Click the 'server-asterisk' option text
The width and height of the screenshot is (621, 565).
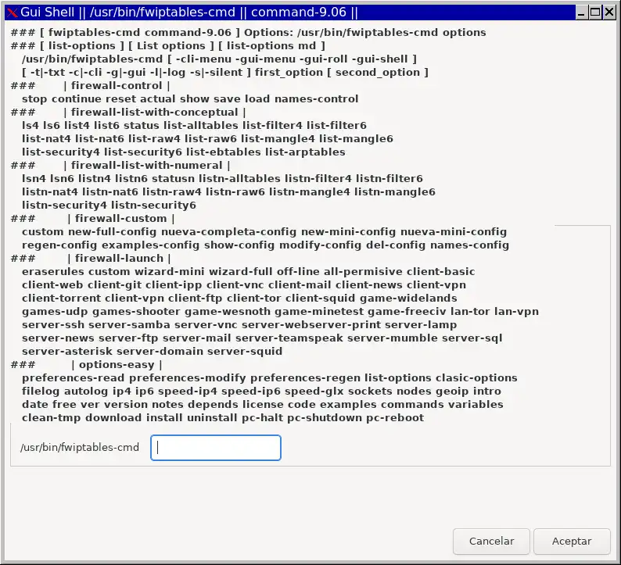[67, 352]
